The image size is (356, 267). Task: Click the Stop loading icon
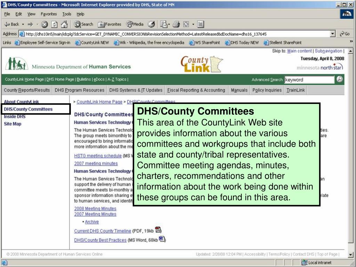pyautogui.click(x=45, y=24)
